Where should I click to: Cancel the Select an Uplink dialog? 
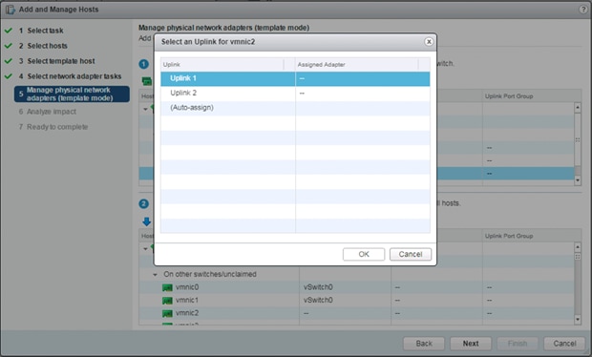pyautogui.click(x=411, y=254)
